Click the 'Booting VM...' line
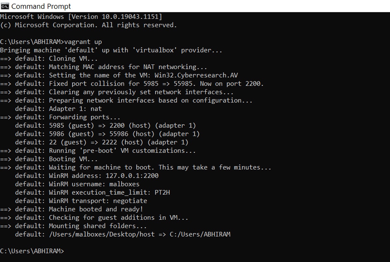The width and height of the screenshot is (390, 262). click(x=73, y=159)
